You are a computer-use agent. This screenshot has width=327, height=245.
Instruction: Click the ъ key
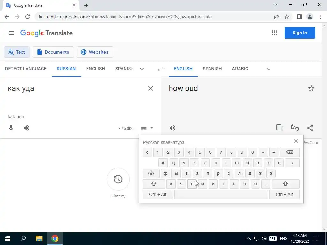pyautogui.click(x=279, y=163)
